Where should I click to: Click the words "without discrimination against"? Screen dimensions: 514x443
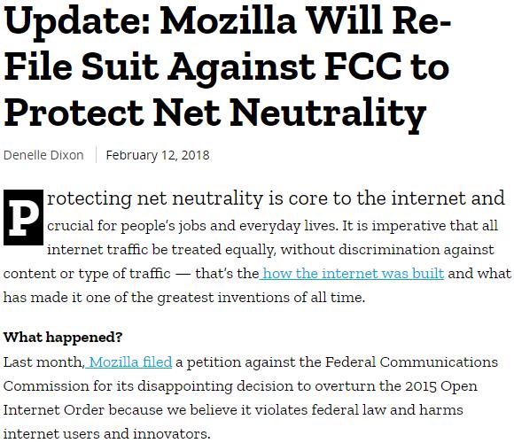coord(387,250)
